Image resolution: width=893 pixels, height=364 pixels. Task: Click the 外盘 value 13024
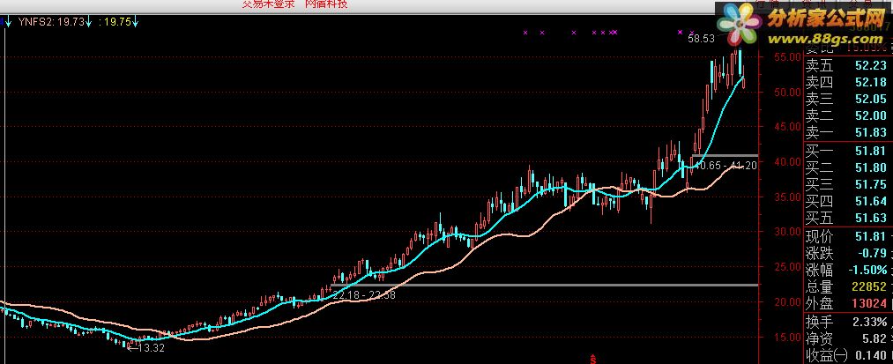869,303
